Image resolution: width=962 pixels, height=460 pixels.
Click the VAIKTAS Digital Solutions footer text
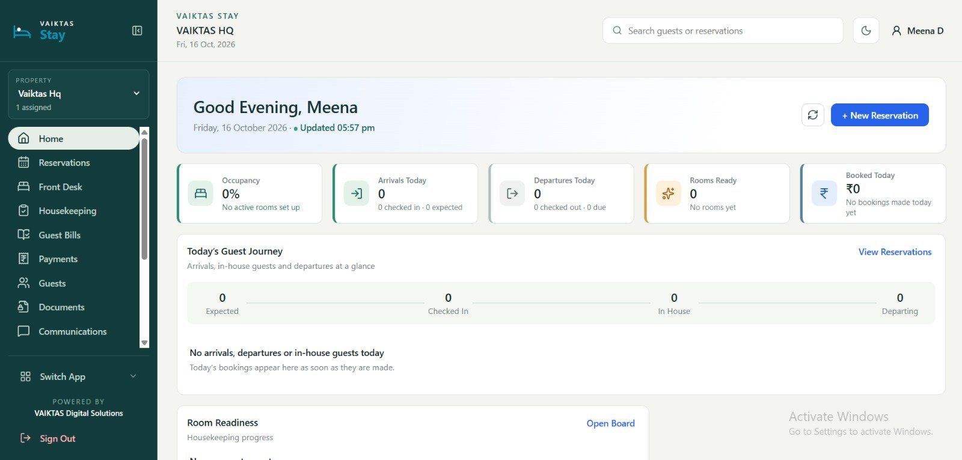coord(79,413)
